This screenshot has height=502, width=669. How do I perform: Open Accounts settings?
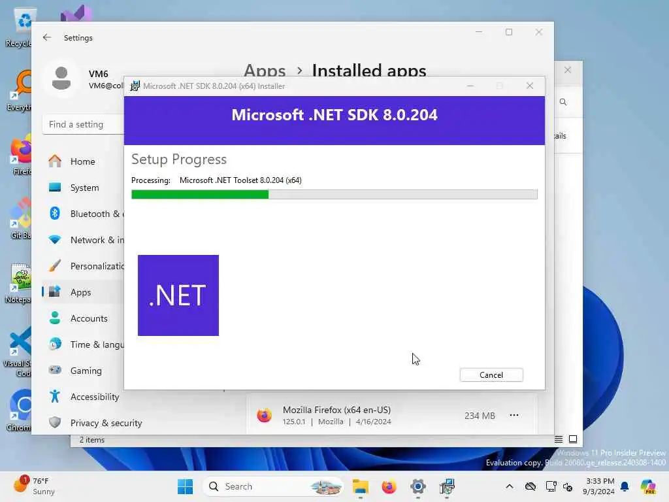(x=83, y=318)
